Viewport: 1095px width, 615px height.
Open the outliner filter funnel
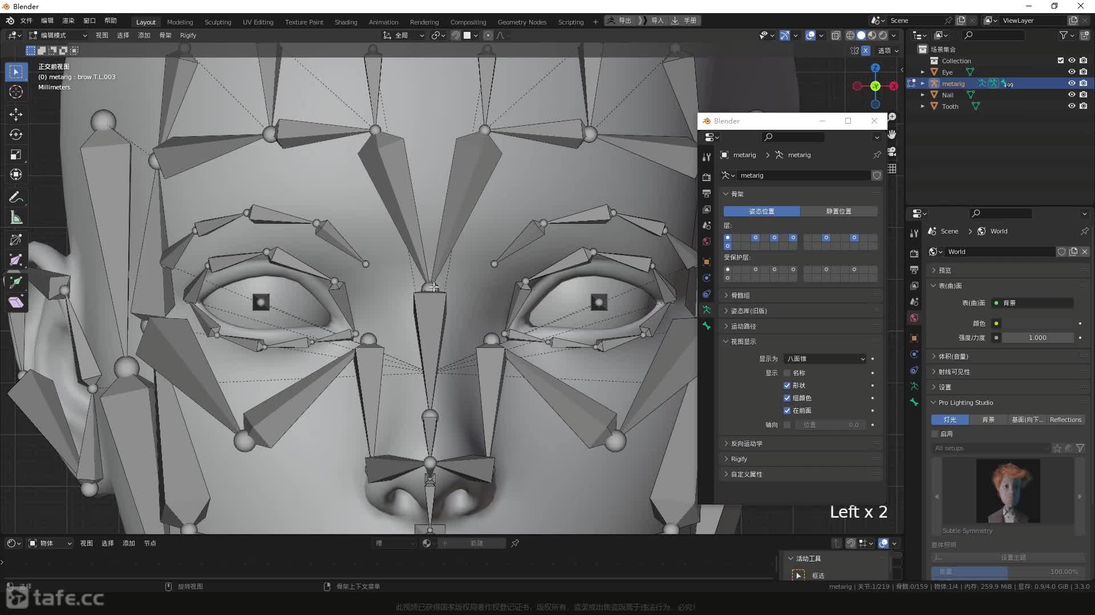(x=1064, y=35)
